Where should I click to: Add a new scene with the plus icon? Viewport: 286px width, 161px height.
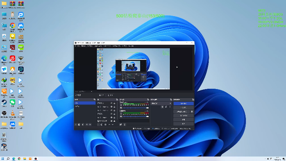(75, 125)
